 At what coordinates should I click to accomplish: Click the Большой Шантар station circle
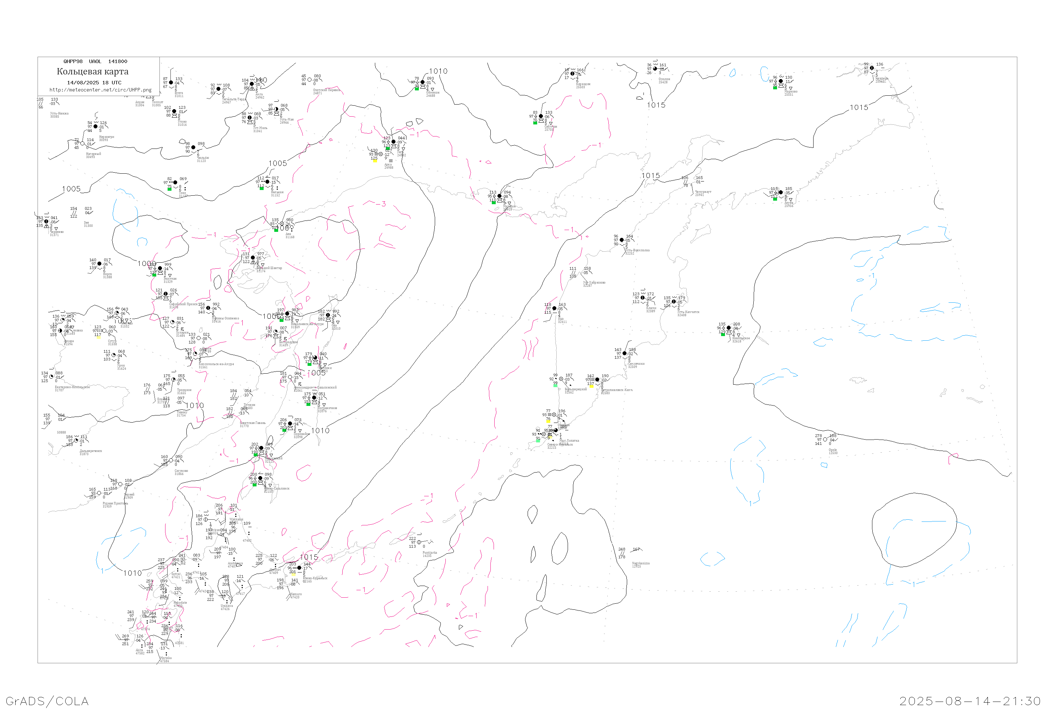253,258
